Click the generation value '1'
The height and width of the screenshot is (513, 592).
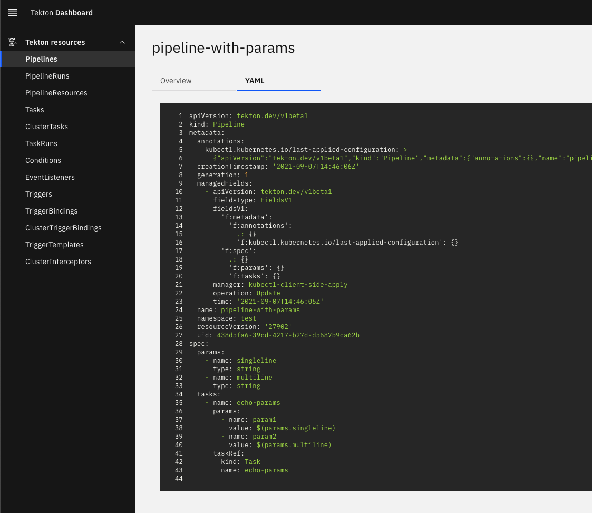tap(247, 175)
